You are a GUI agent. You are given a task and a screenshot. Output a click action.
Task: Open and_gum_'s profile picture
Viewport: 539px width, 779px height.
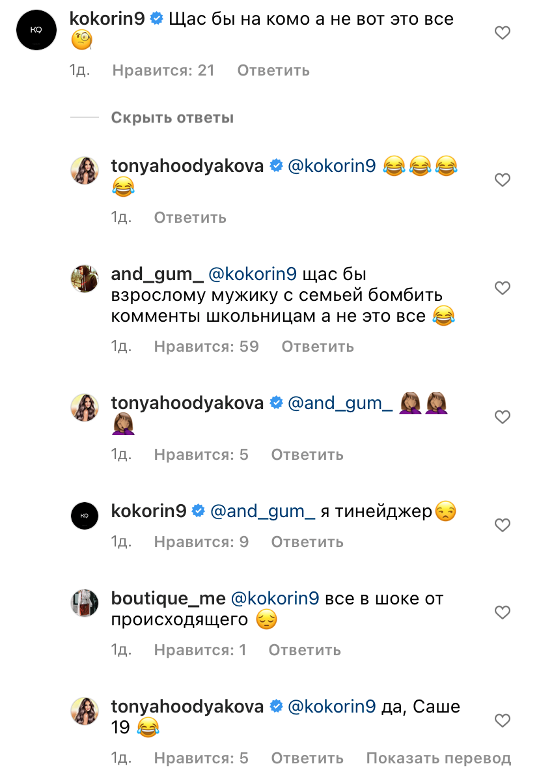pos(84,279)
